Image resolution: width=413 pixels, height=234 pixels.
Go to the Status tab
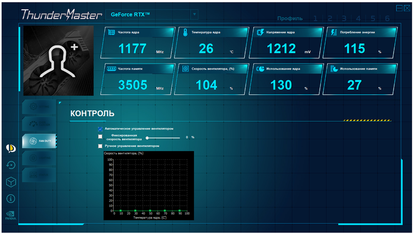click(x=39, y=175)
